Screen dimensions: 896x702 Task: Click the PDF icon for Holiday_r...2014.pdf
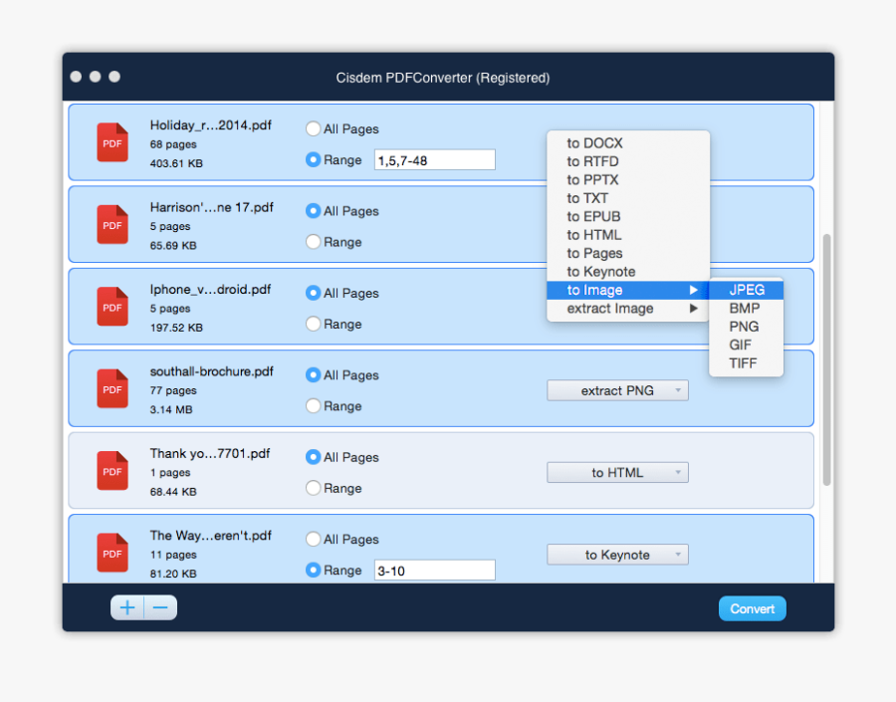[x=112, y=142]
